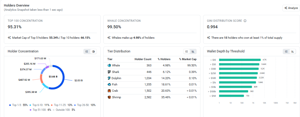This screenshot has height=117, width=300.
Task: Click the % Holders column header
Action: 164,59
